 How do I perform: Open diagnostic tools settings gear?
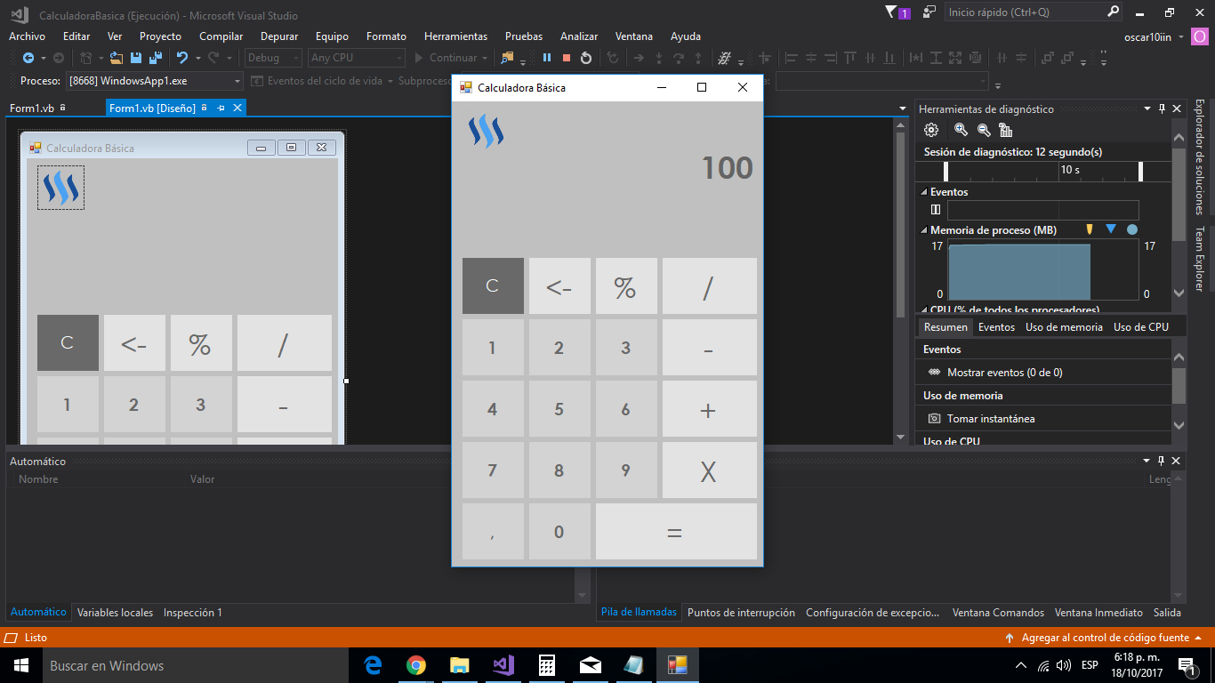[931, 130]
